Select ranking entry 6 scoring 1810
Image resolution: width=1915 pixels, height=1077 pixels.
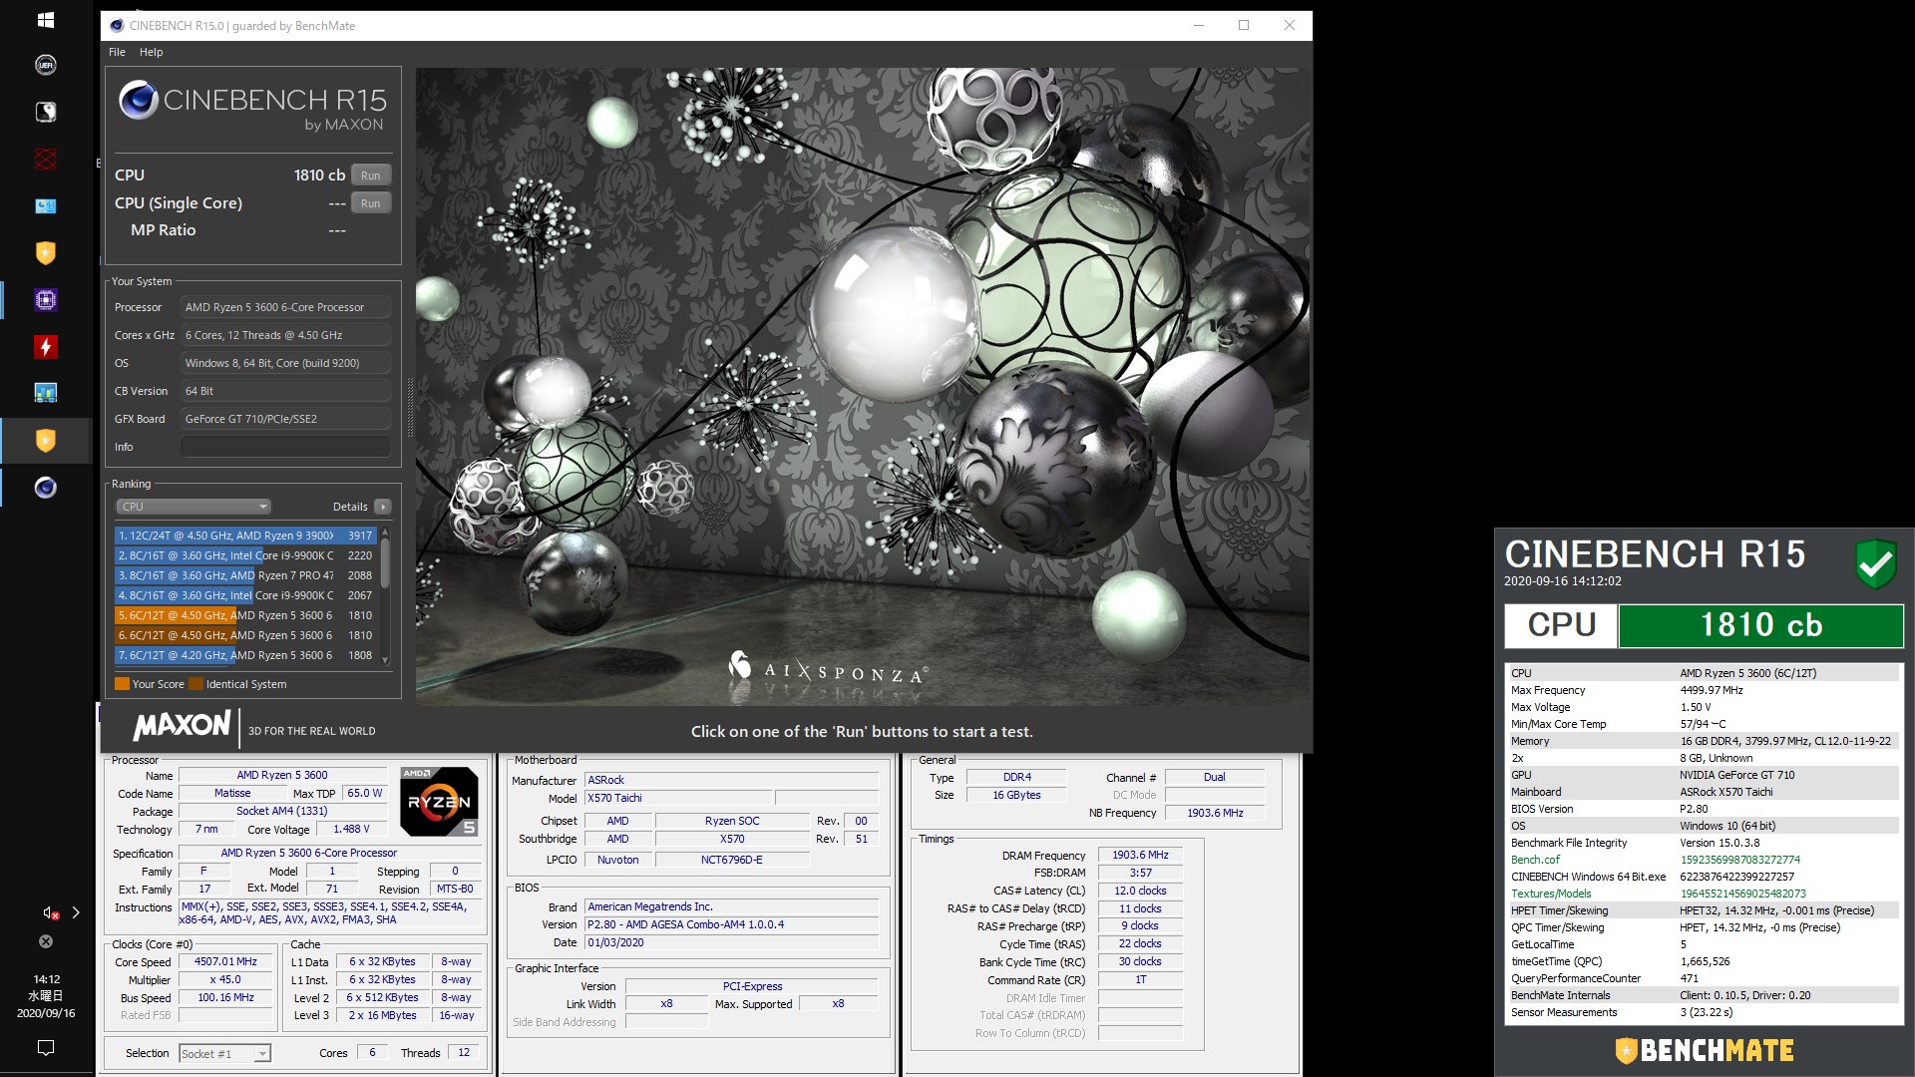(245, 635)
